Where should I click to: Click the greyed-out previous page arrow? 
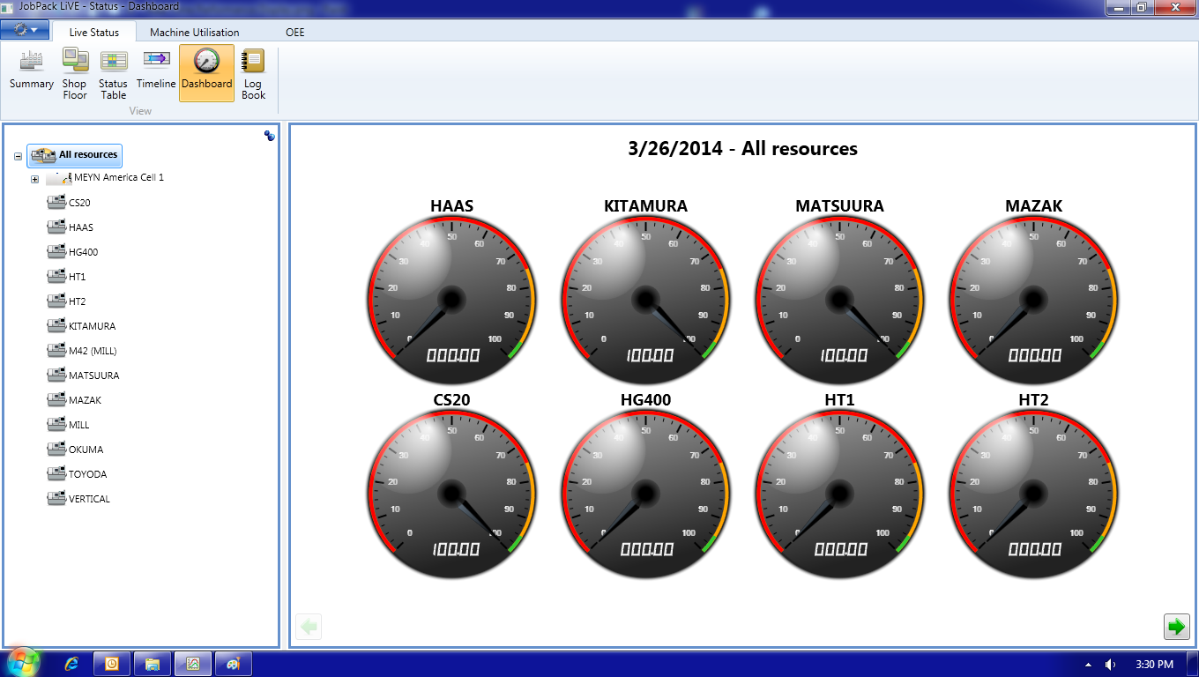click(309, 627)
